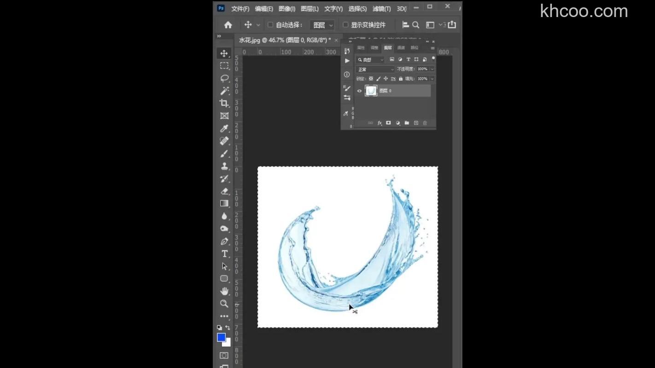Enable the 显示变换控件 checkbox

pos(346,25)
